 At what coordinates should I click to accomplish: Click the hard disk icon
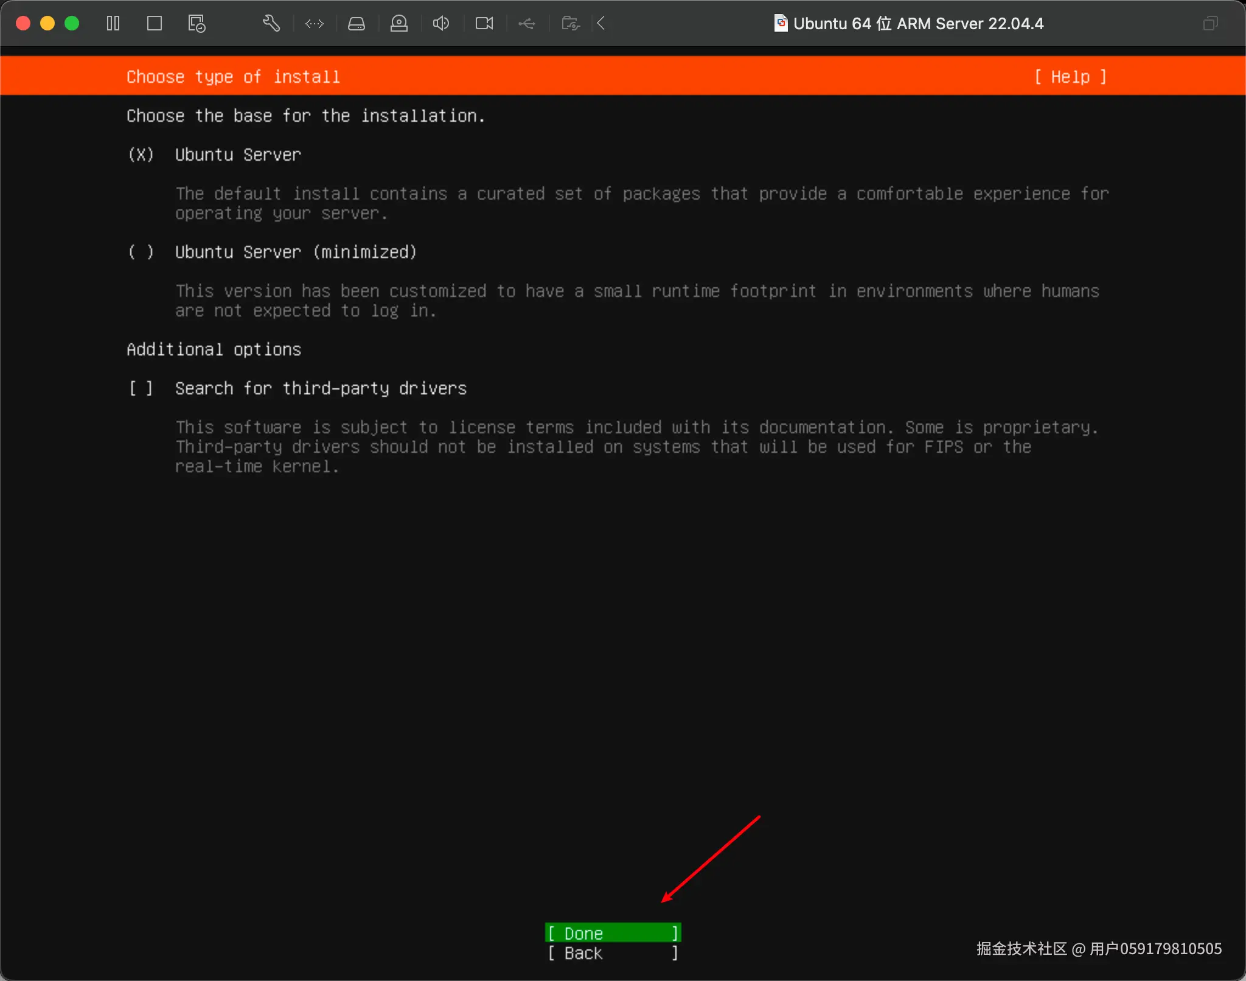357,24
